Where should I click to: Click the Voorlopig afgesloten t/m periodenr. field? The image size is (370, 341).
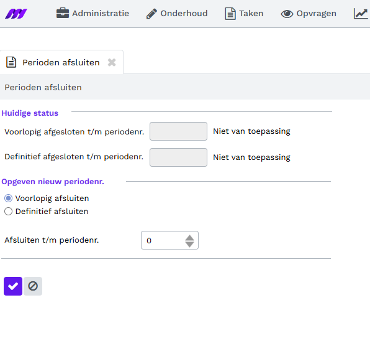pos(178,131)
